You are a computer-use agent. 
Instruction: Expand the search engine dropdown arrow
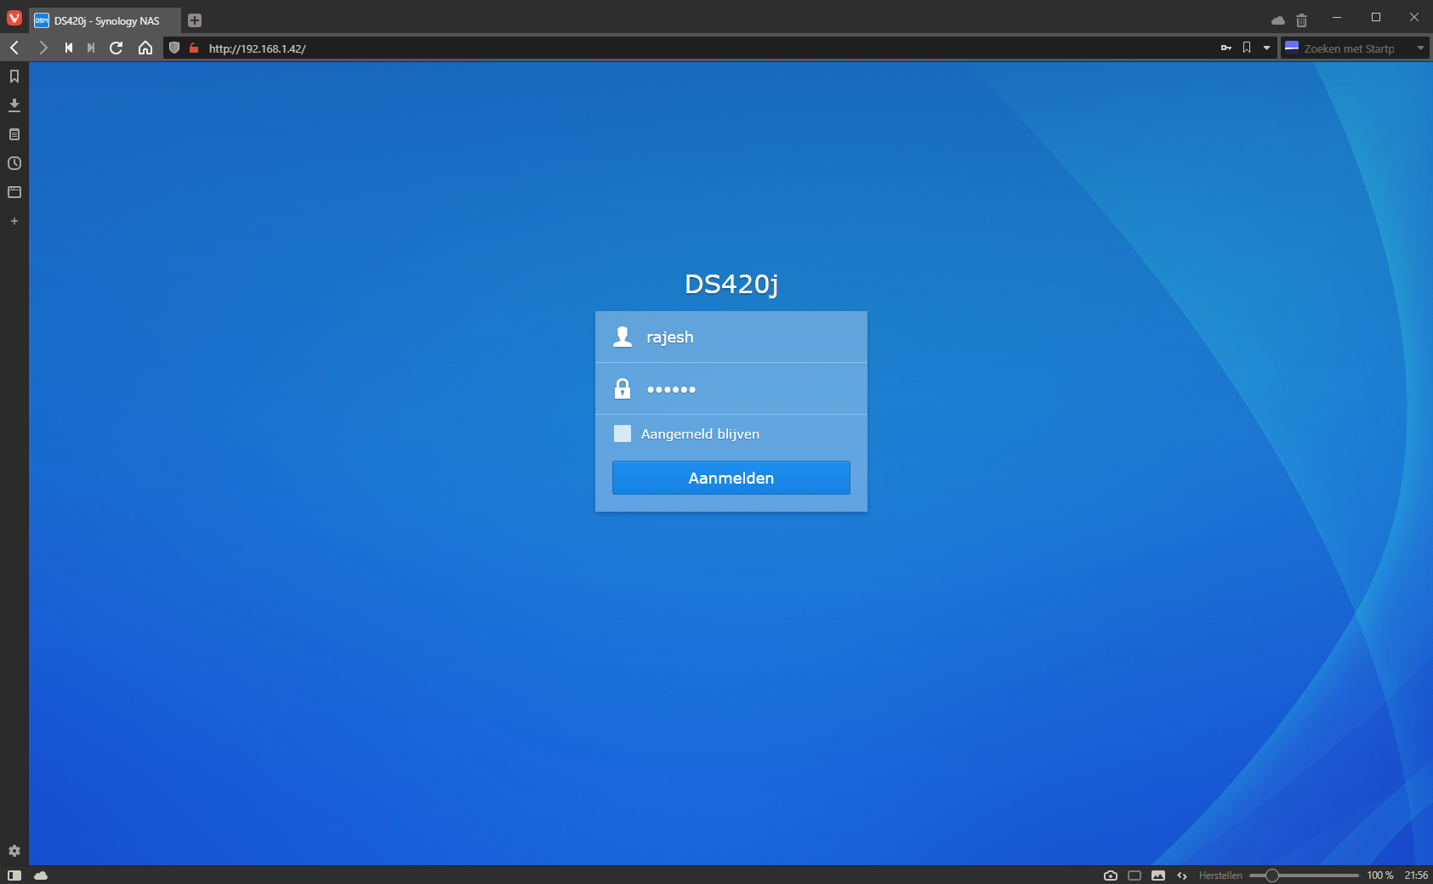[x=1420, y=48]
